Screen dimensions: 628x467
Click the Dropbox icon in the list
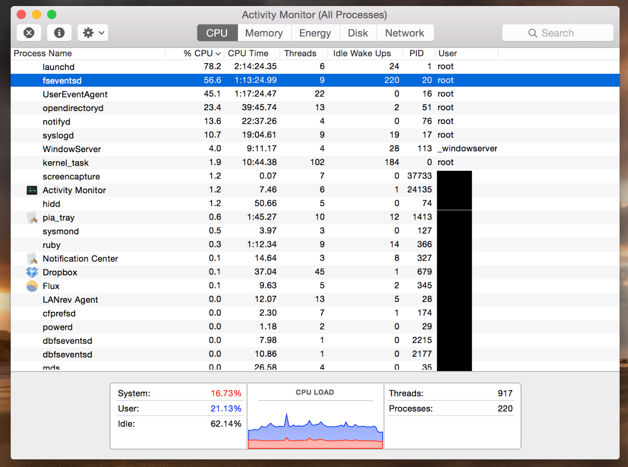point(32,272)
